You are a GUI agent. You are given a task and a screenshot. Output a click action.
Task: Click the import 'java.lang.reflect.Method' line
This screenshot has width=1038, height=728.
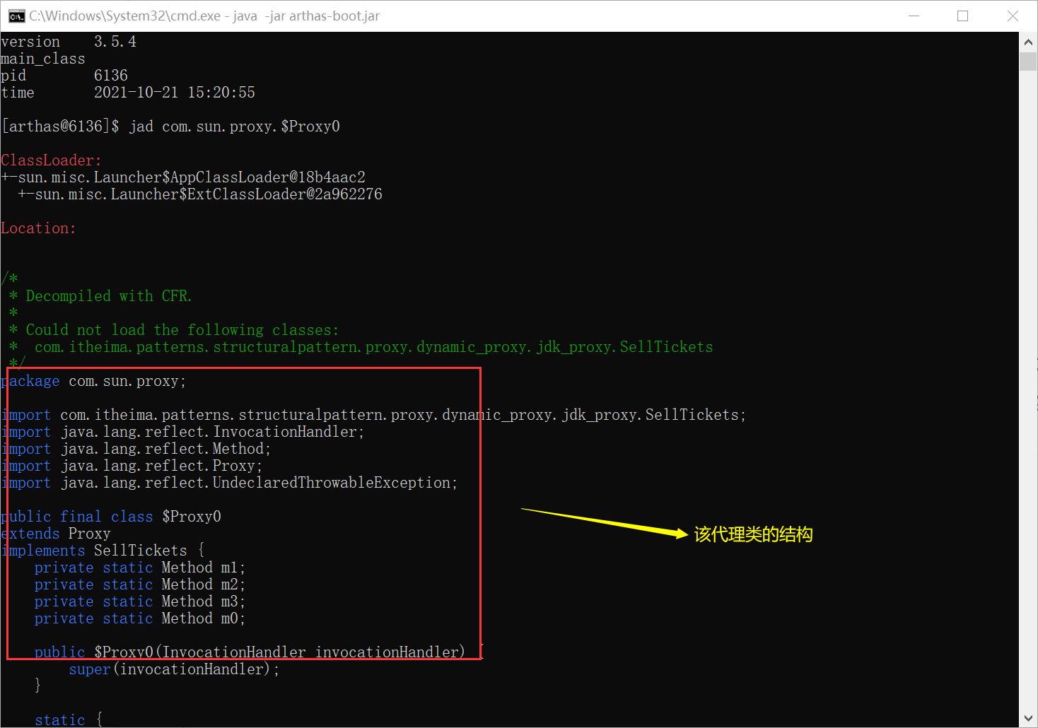(136, 449)
